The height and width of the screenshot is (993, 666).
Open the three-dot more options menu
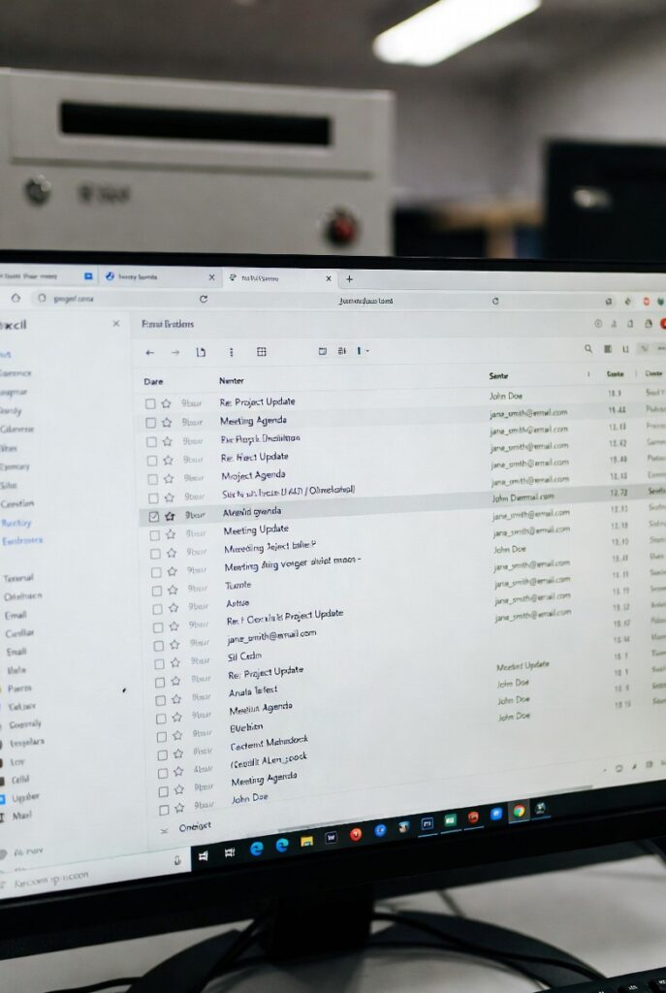click(231, 352)
